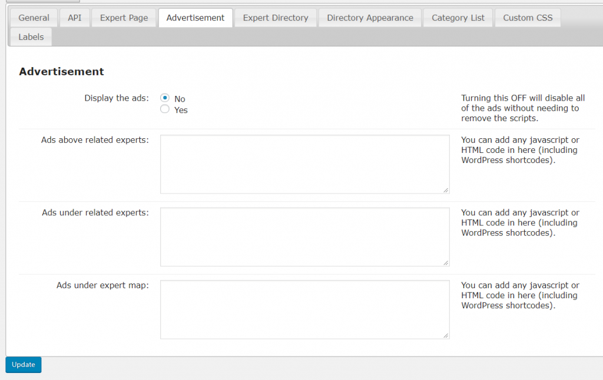
Task: Go to the Expert Page tab
Action: [124, 18]
